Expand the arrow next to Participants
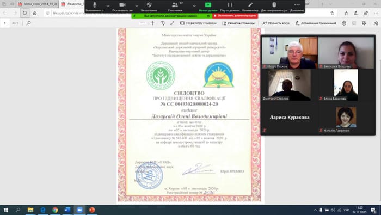The height and width of the screenshot is (215, 381). click(194, 6)
